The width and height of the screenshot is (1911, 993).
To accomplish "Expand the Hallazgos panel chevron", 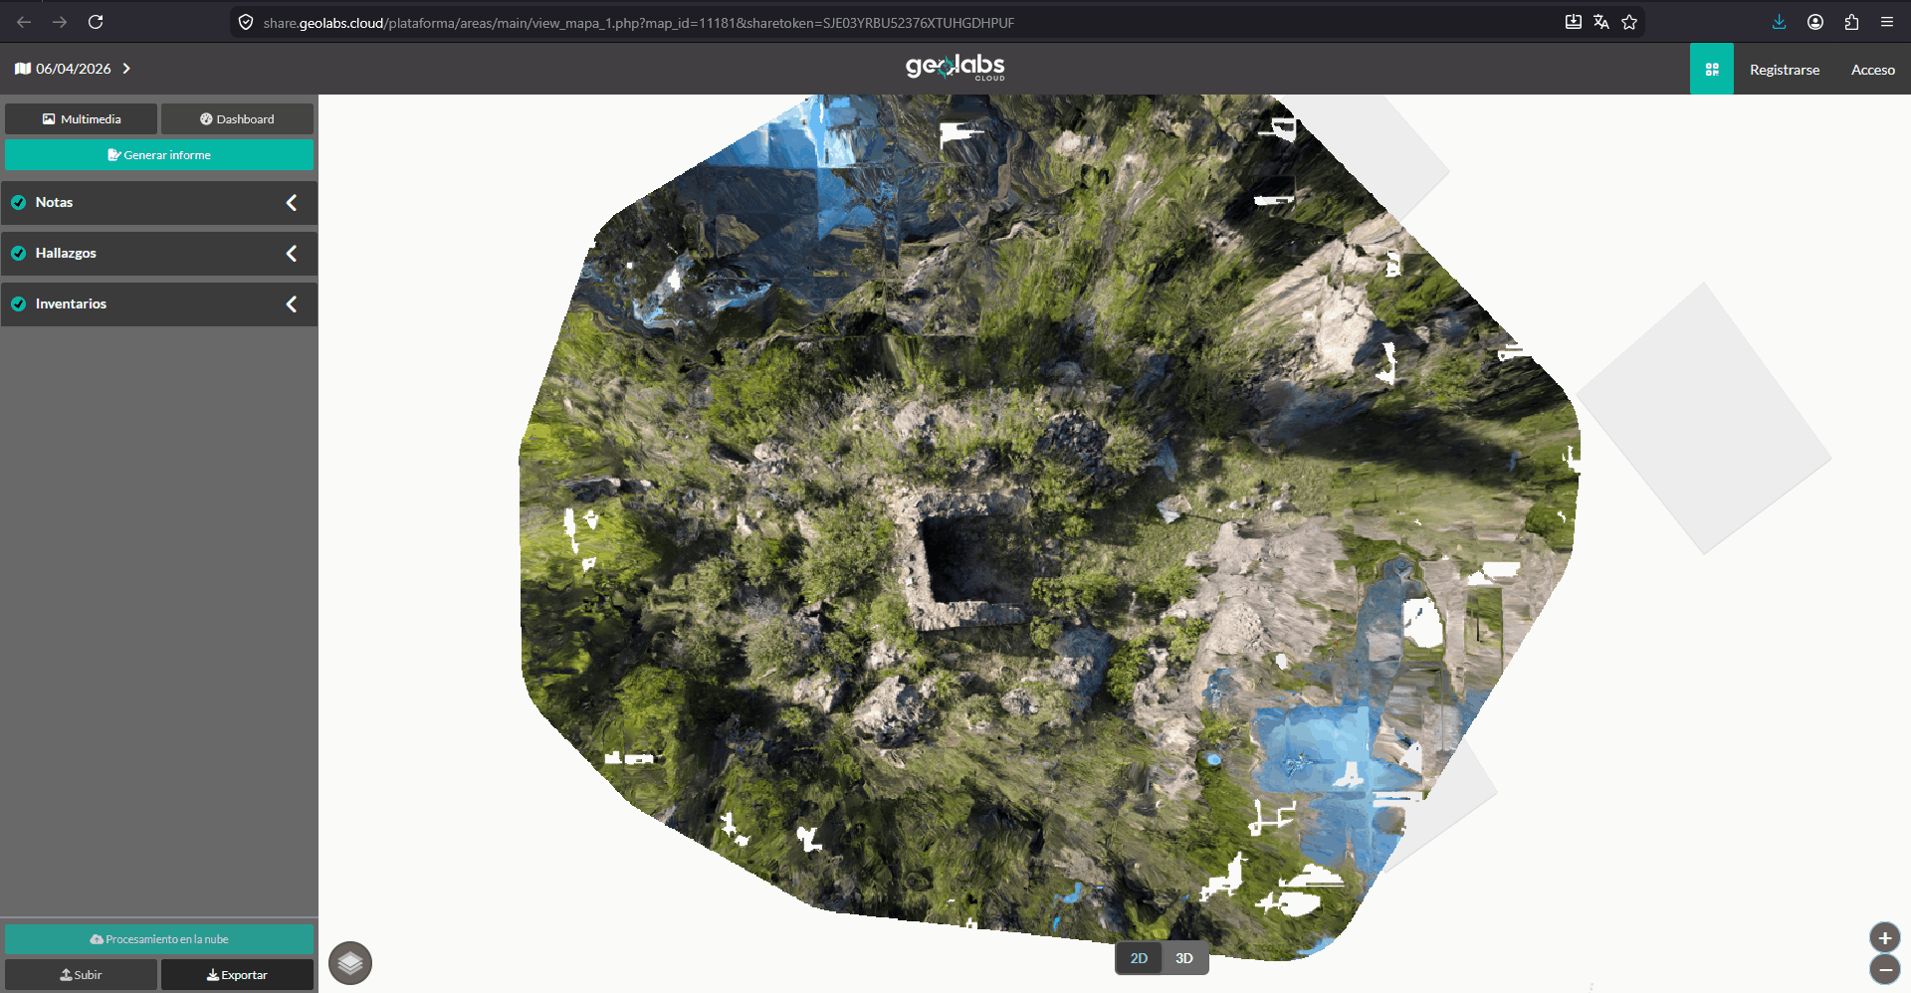I will point(292,254).
